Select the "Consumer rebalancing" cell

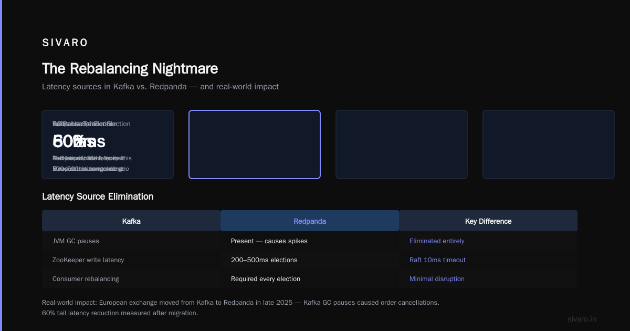click(x=131, y=279)
